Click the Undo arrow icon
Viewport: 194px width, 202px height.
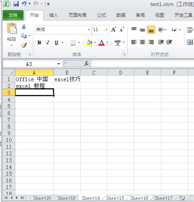tap(24, 4)
